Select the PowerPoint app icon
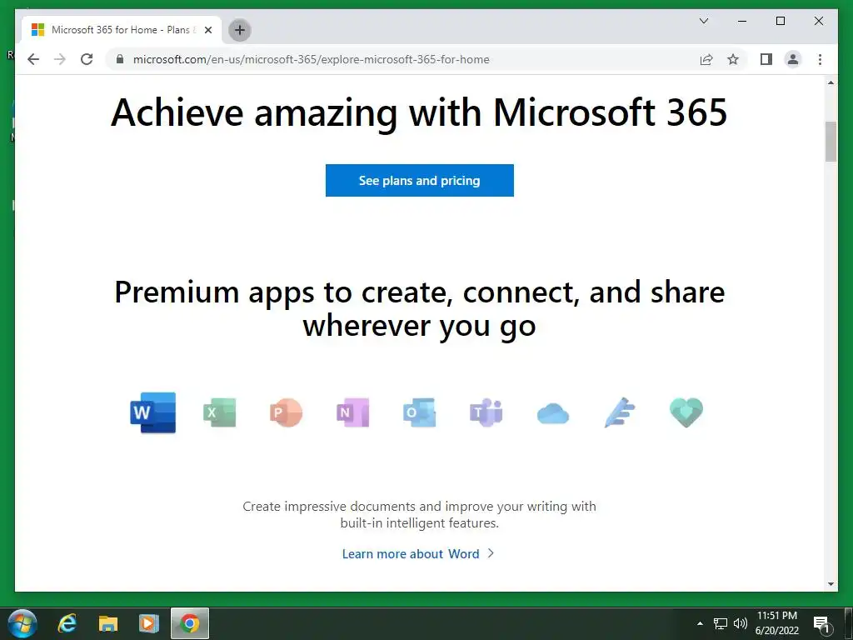The width and height of the screenshot is (853, 640). (x=287, y=412)
